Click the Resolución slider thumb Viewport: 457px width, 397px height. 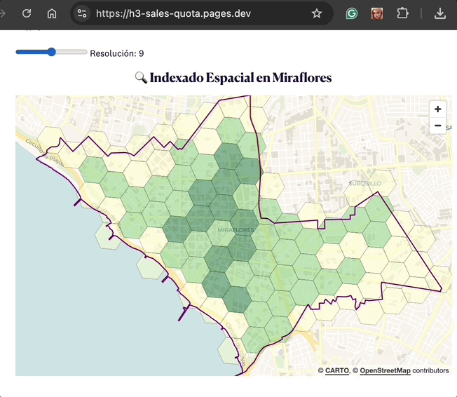52,52
